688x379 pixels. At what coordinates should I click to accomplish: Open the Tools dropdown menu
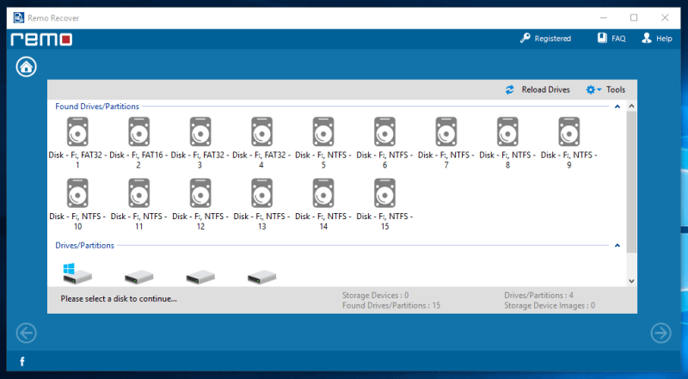pos(605,89)
